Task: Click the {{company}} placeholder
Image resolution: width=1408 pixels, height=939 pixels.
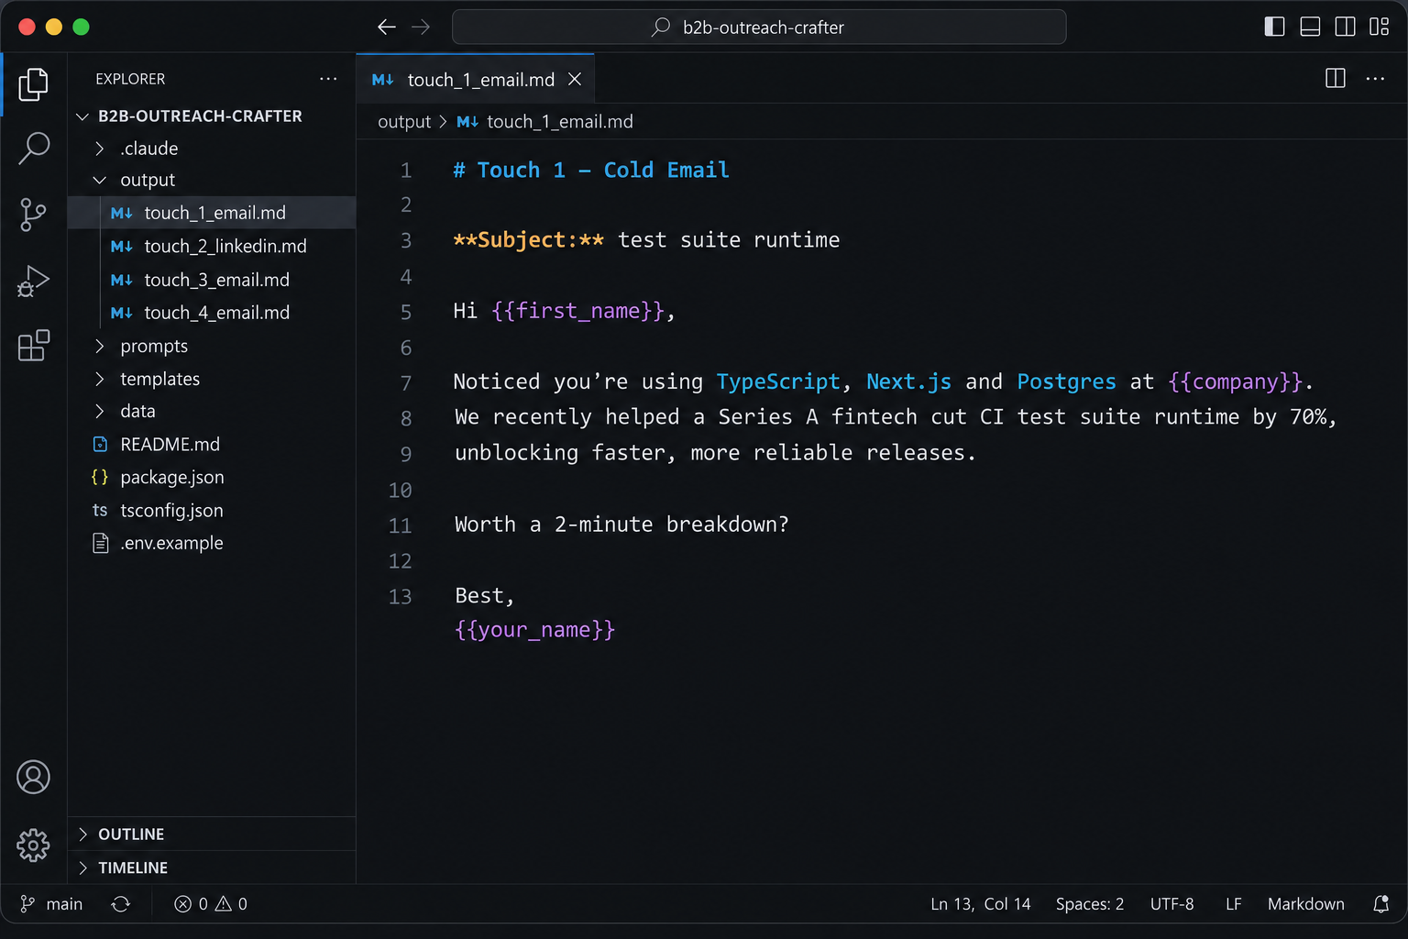Action: [1236, 381]
